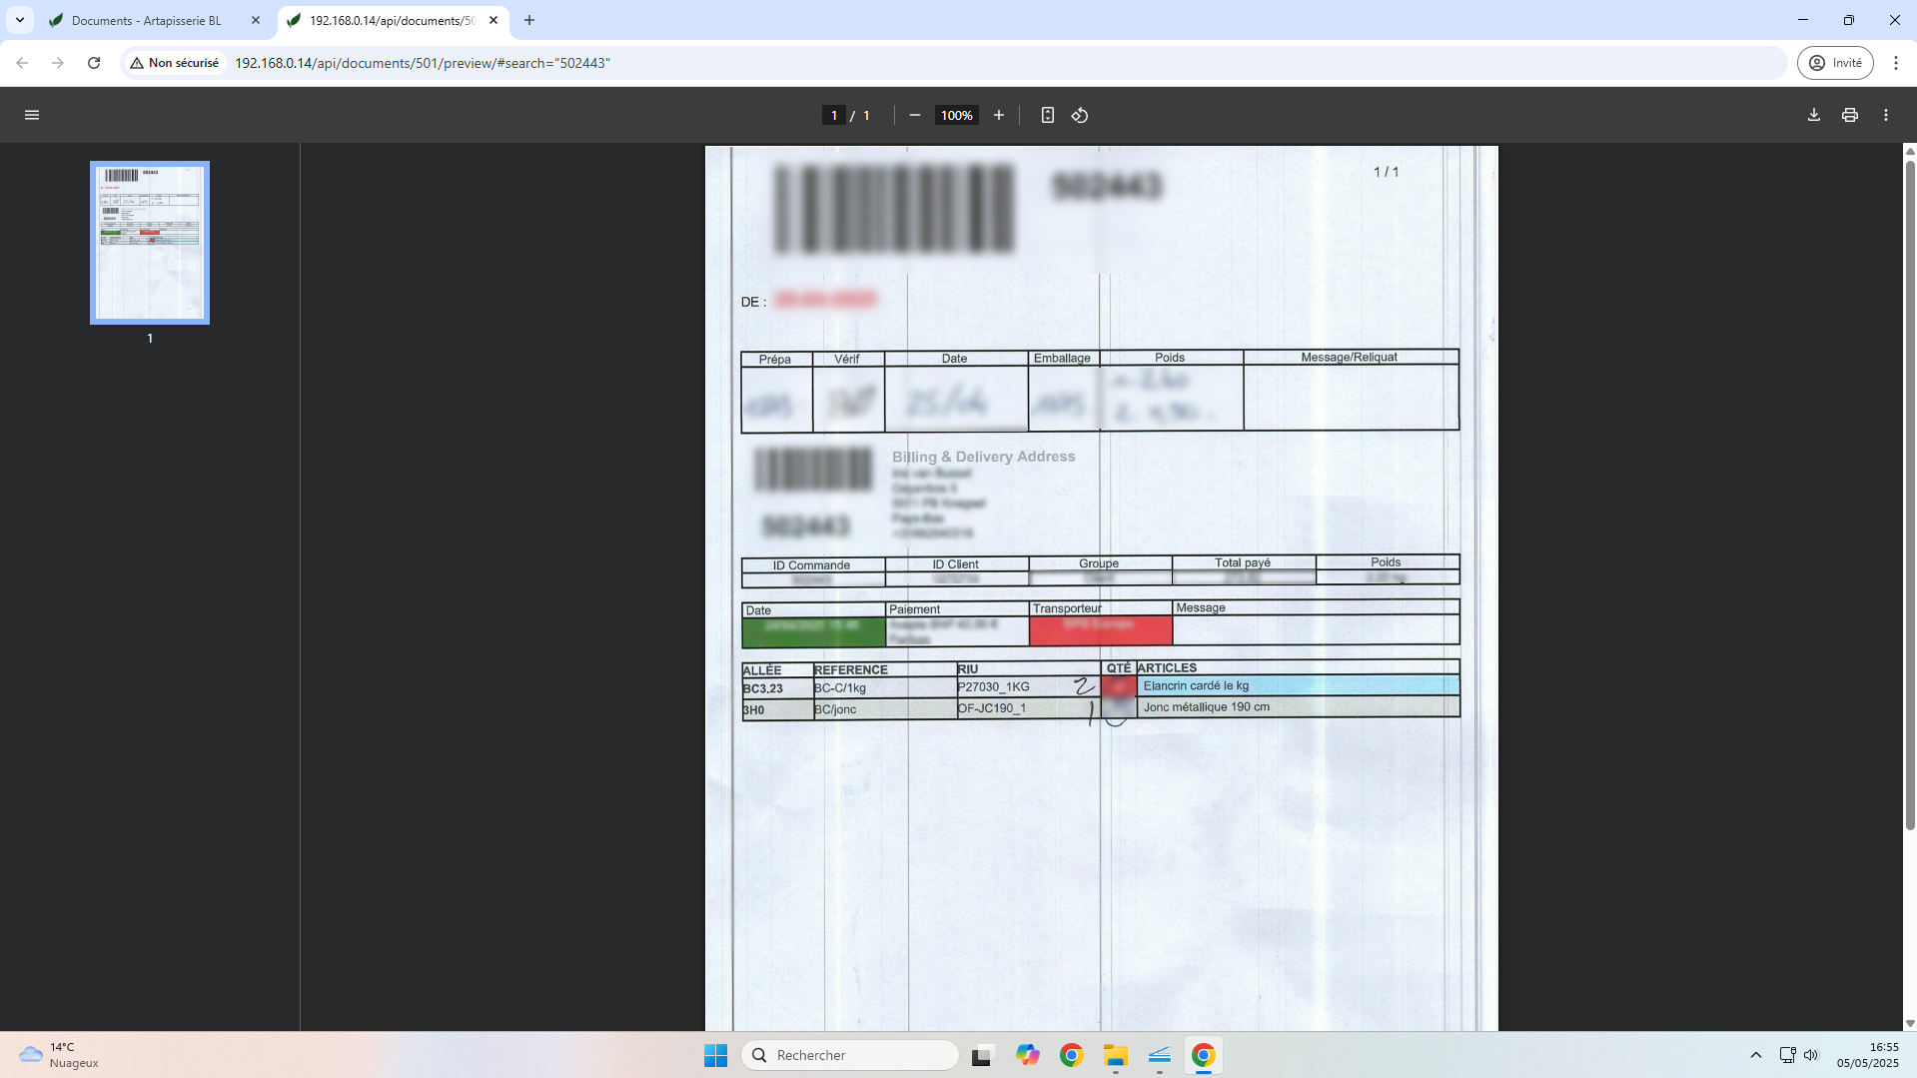Image resolution: width=1917 pixels, height=1078 pixels.
Task: Rotate the document counterclockwise
Action: [x=1080, y=115]
